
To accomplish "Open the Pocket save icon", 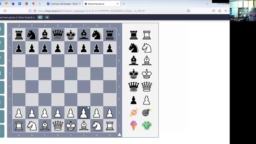I will tap(214, 11).
